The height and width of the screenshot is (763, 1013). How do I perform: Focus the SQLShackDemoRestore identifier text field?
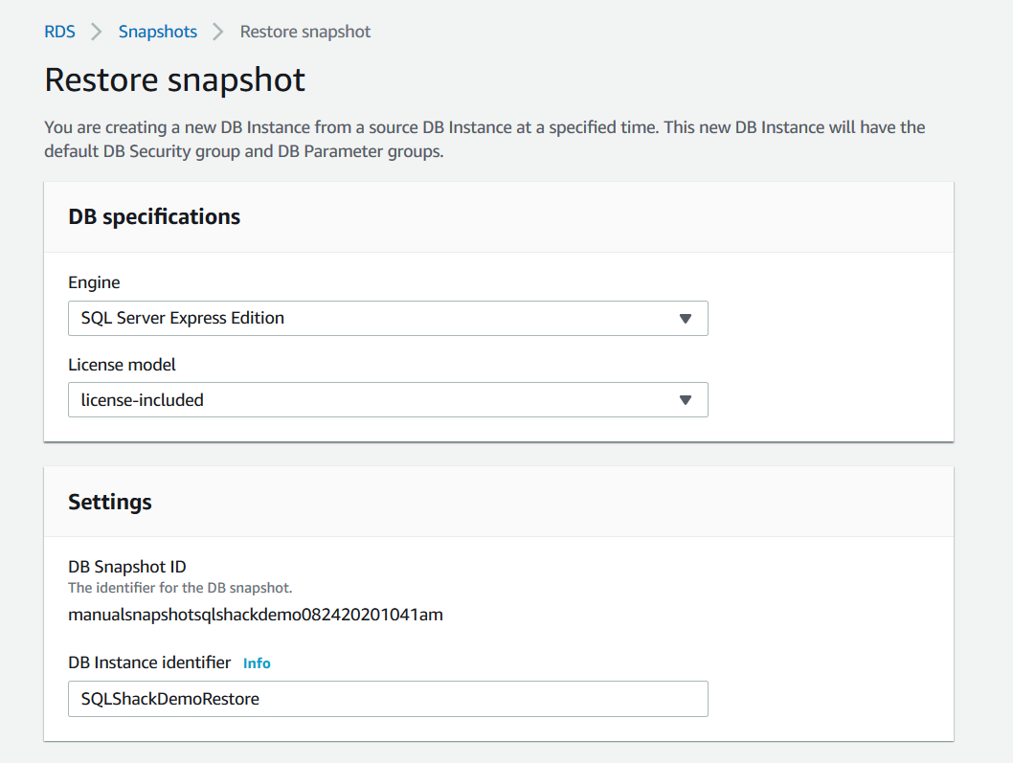point(387,699)
